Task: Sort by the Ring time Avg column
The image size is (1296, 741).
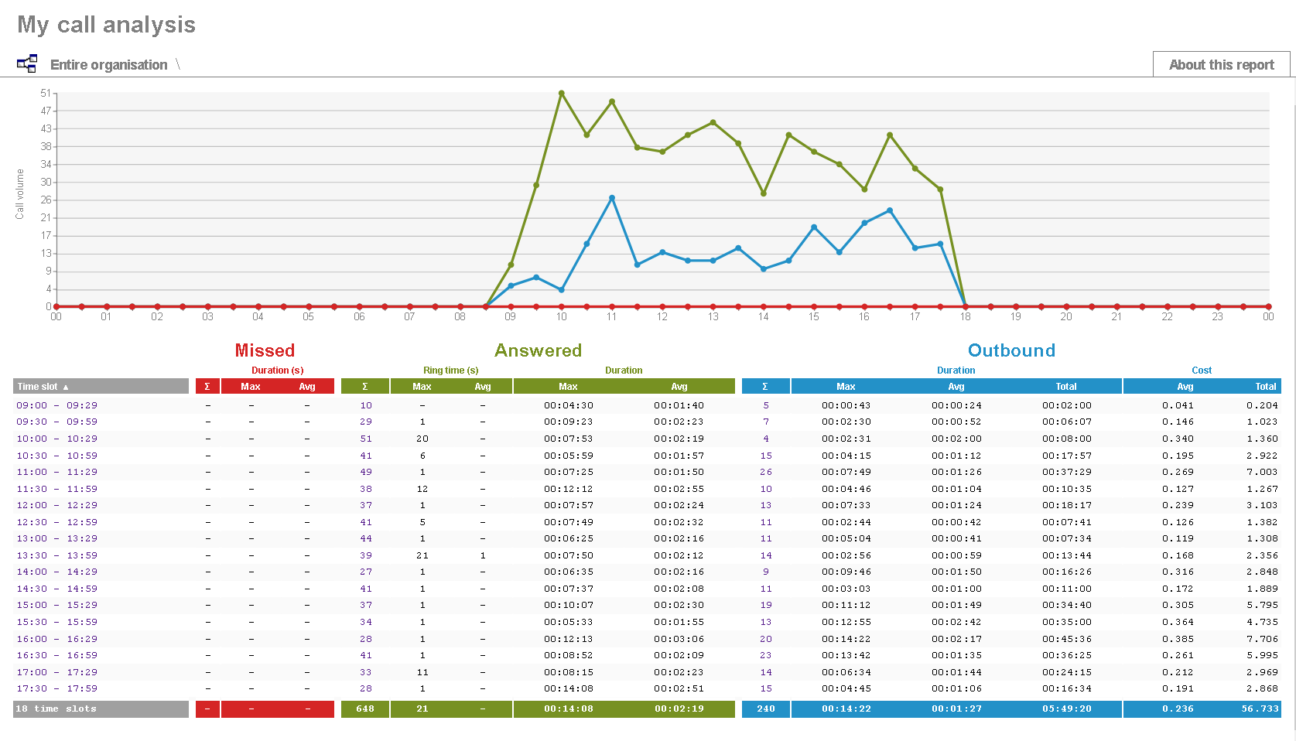Action: coord(483,386)
